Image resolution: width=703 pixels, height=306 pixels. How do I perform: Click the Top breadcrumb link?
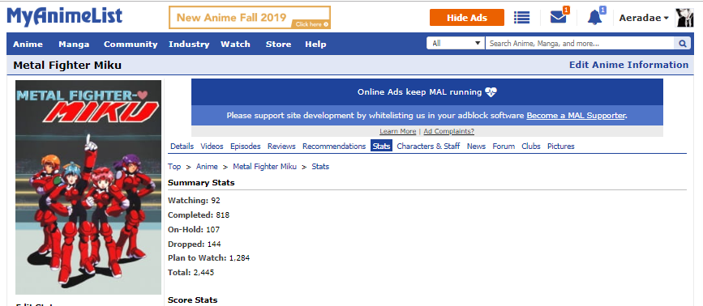point(174,167)
